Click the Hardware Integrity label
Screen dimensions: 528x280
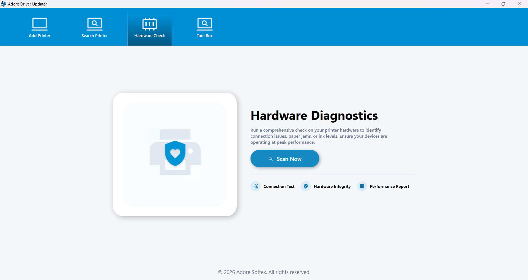coord(332,187)
